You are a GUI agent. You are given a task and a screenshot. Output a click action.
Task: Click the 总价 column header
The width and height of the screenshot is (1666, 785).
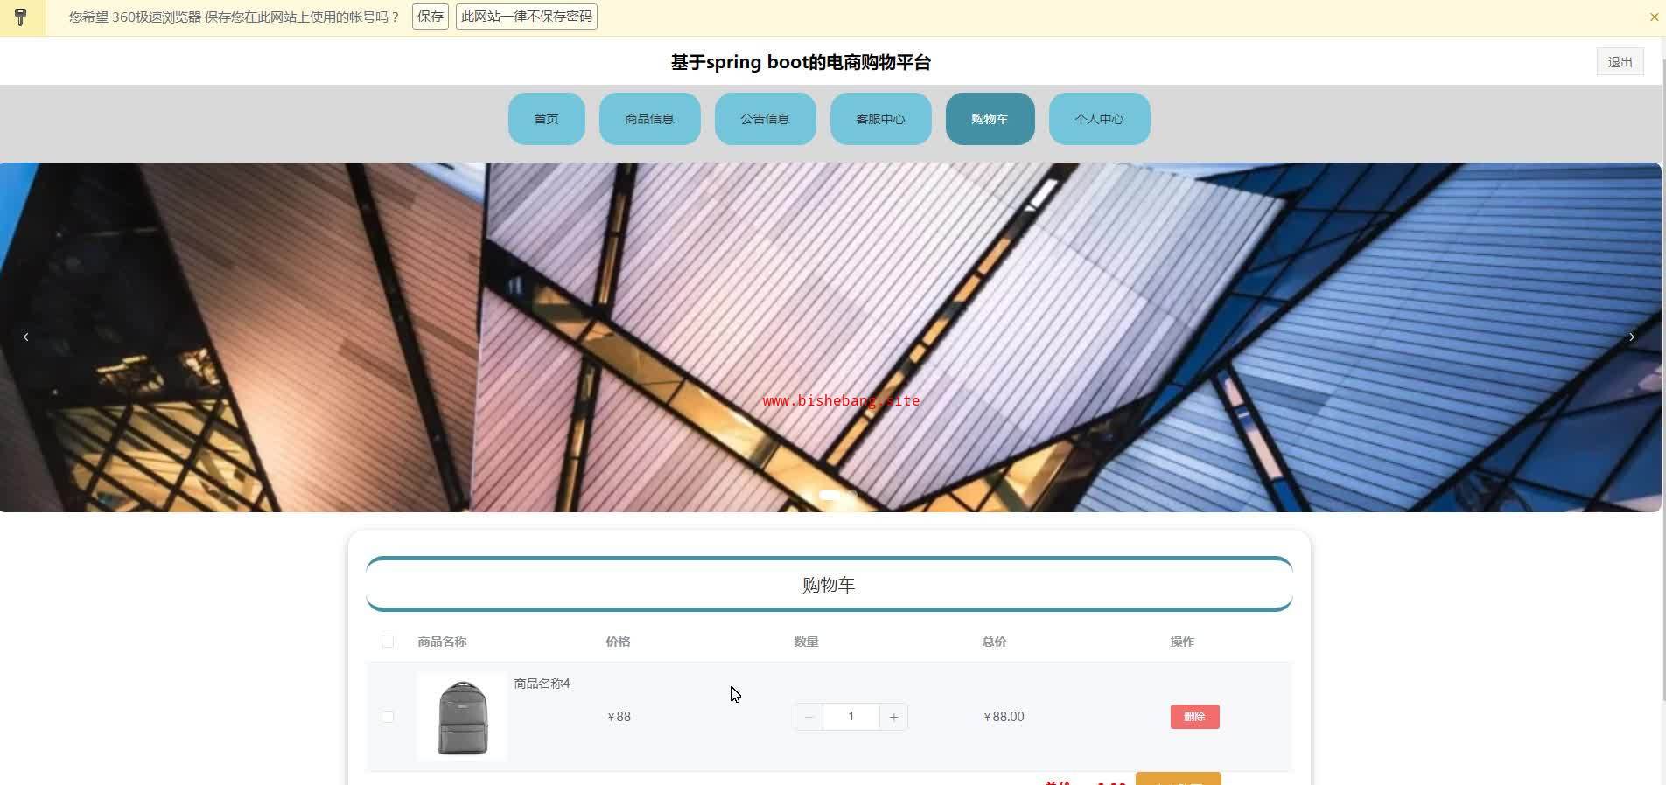point(995,642)
